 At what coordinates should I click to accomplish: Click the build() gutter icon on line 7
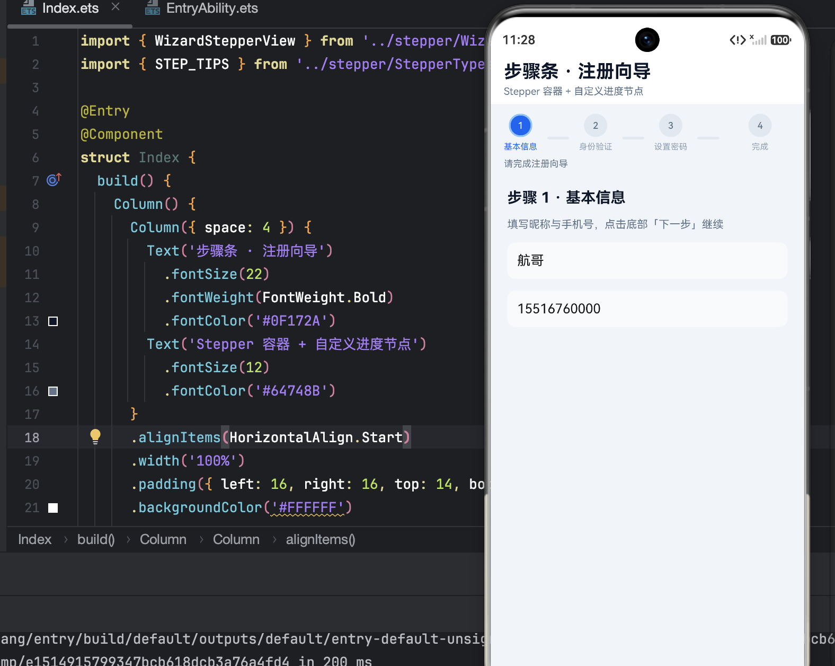54,180
